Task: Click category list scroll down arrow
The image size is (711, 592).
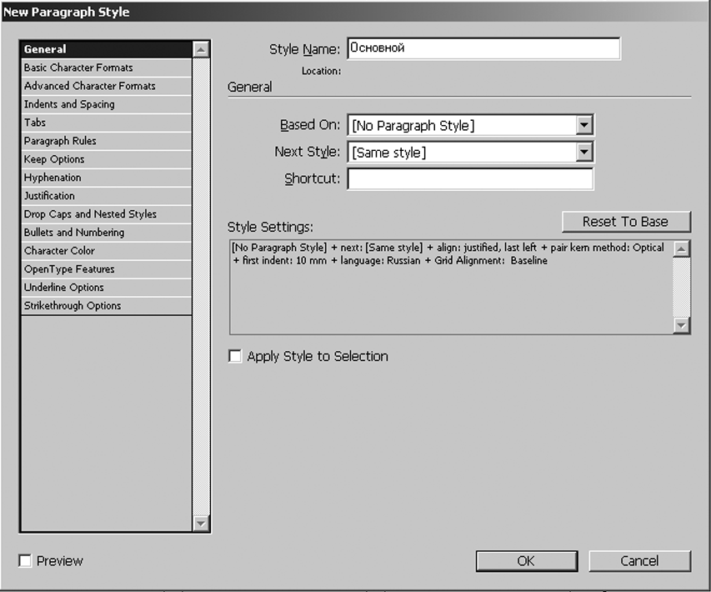Action: pos(200,524)
